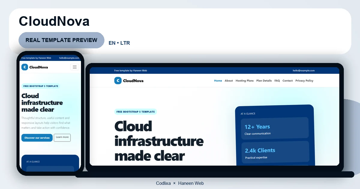
Task: Click 'Free template by Haneen Web' in desktop preview
Action: pos(130,70)
